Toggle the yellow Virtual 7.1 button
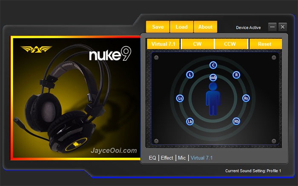Screen dimensions: 298x186 [163, 44]
